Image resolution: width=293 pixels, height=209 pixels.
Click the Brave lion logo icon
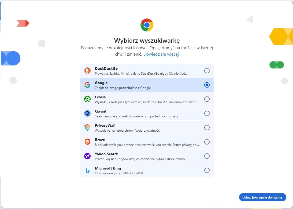coord(87,142)
